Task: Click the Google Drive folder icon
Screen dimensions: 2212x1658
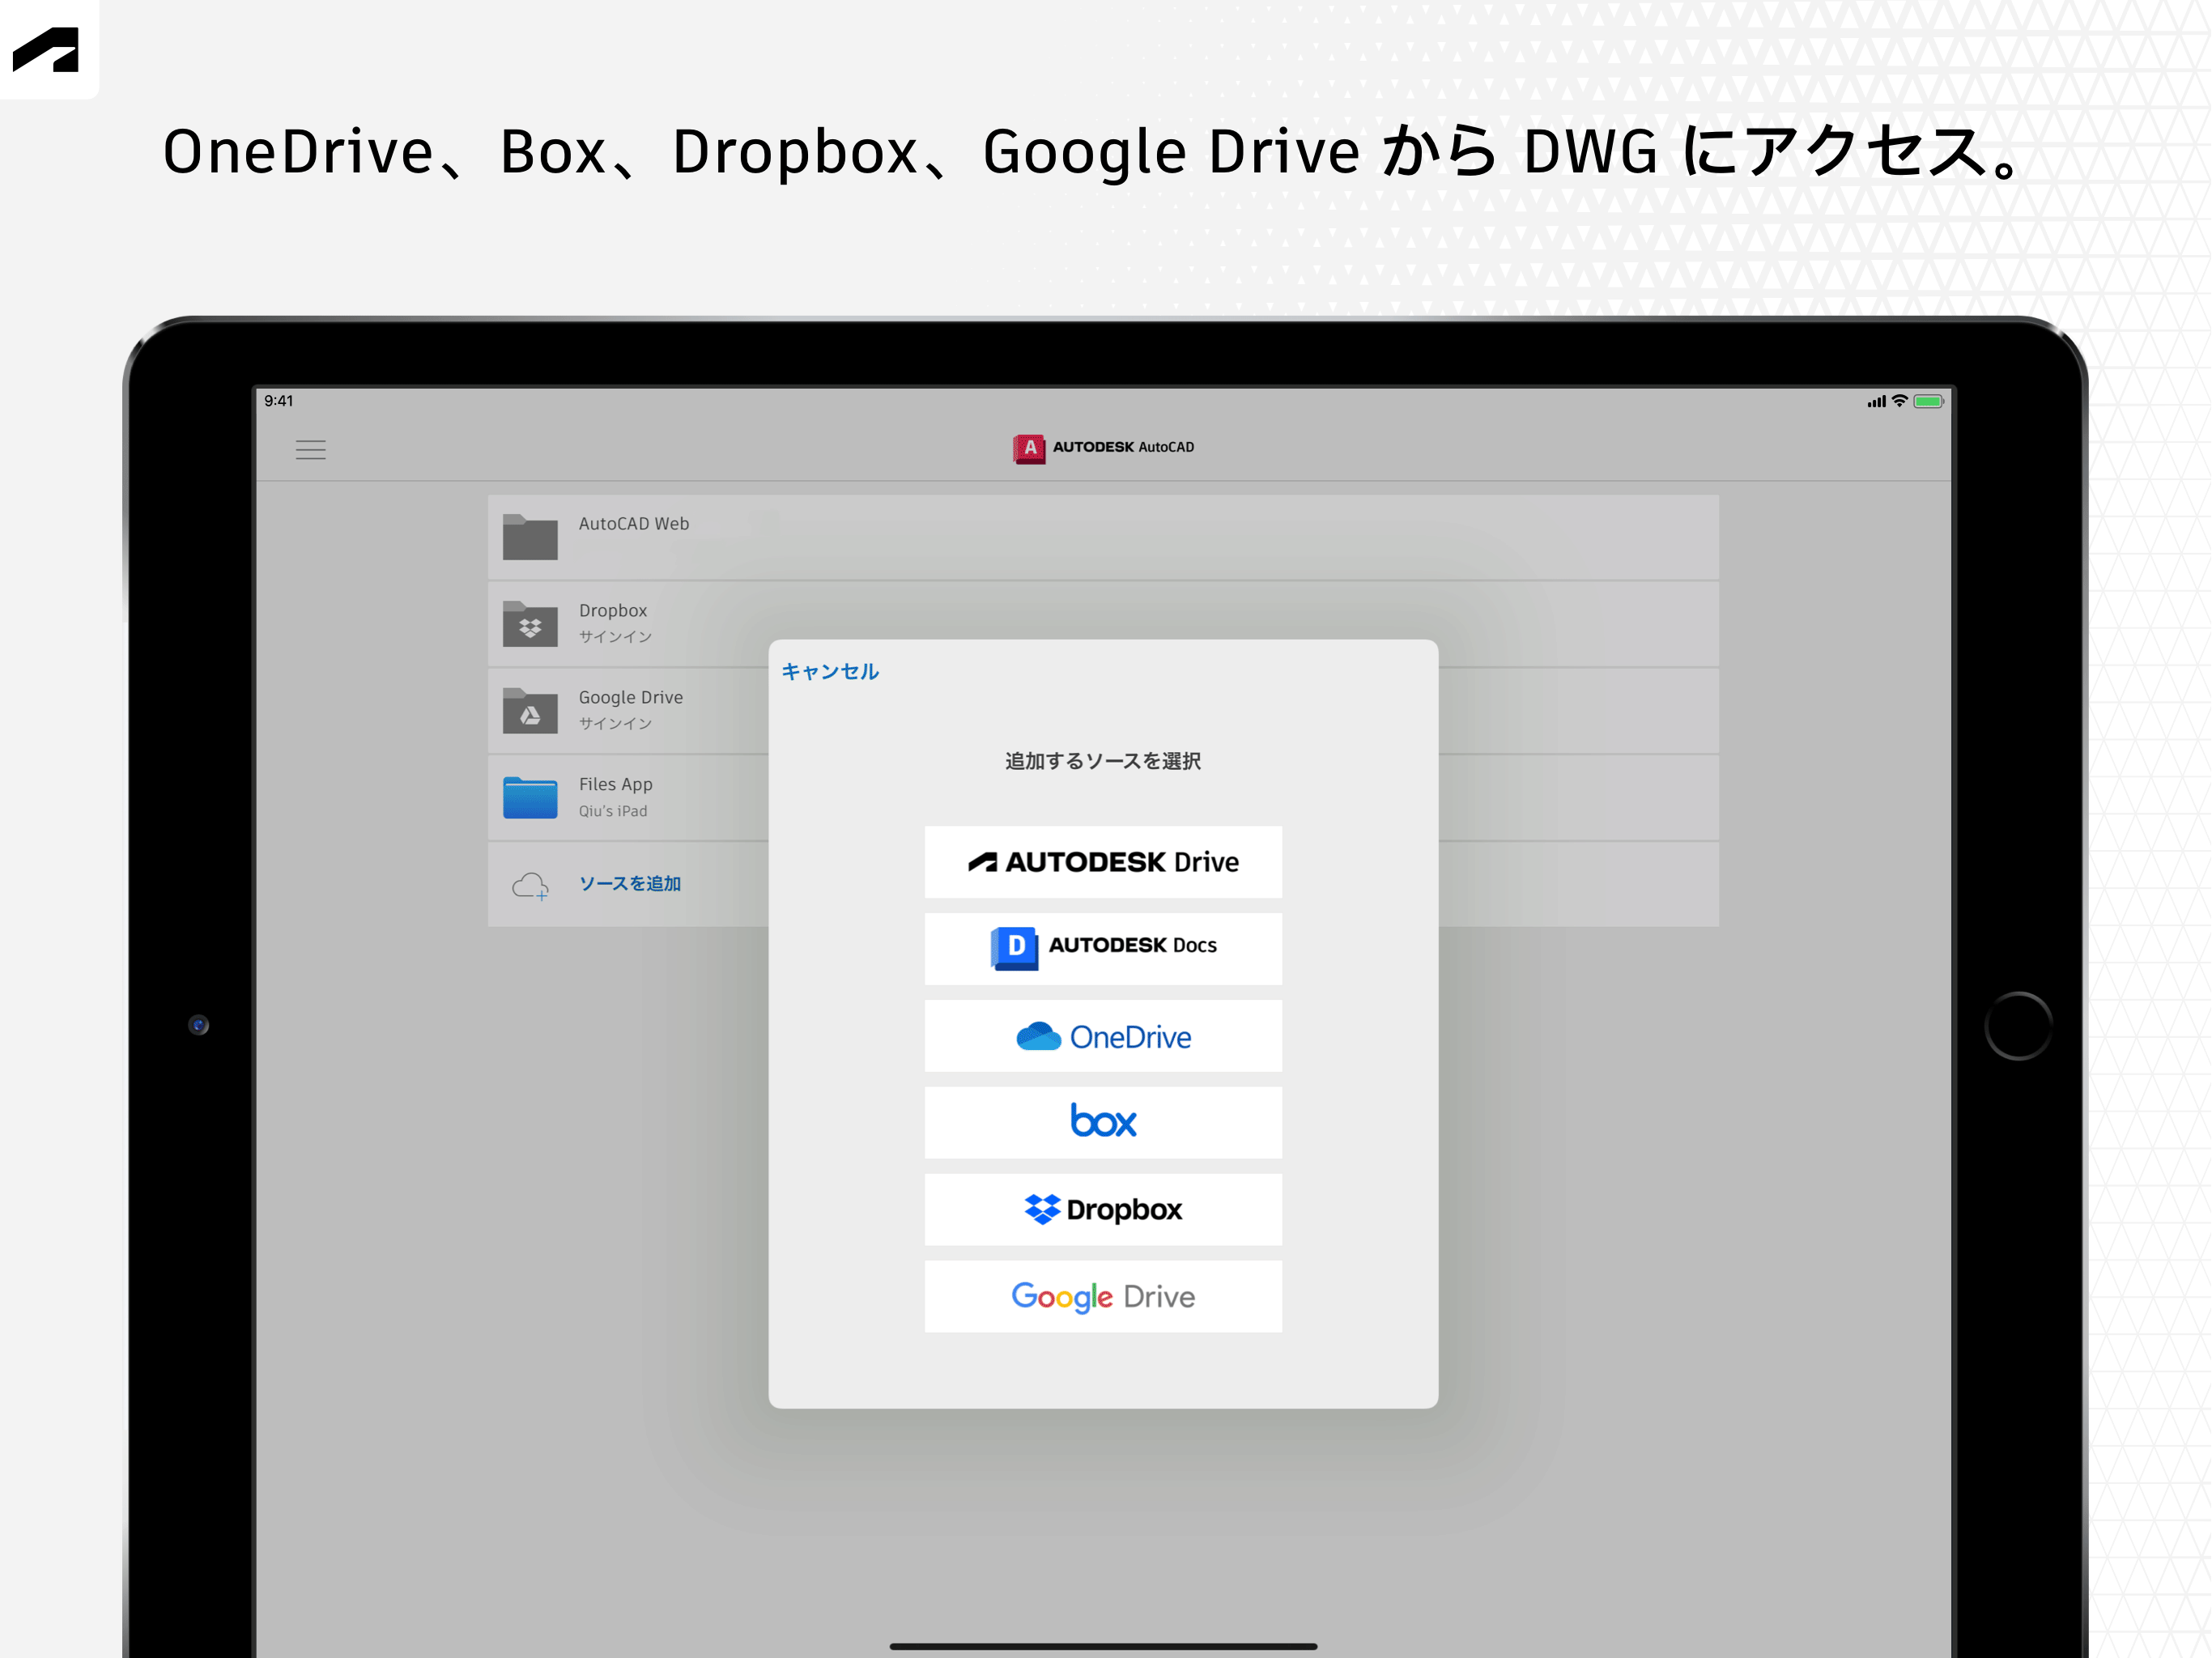Action: tap(530, 711)
